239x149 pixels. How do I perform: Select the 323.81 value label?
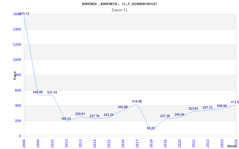193,108
